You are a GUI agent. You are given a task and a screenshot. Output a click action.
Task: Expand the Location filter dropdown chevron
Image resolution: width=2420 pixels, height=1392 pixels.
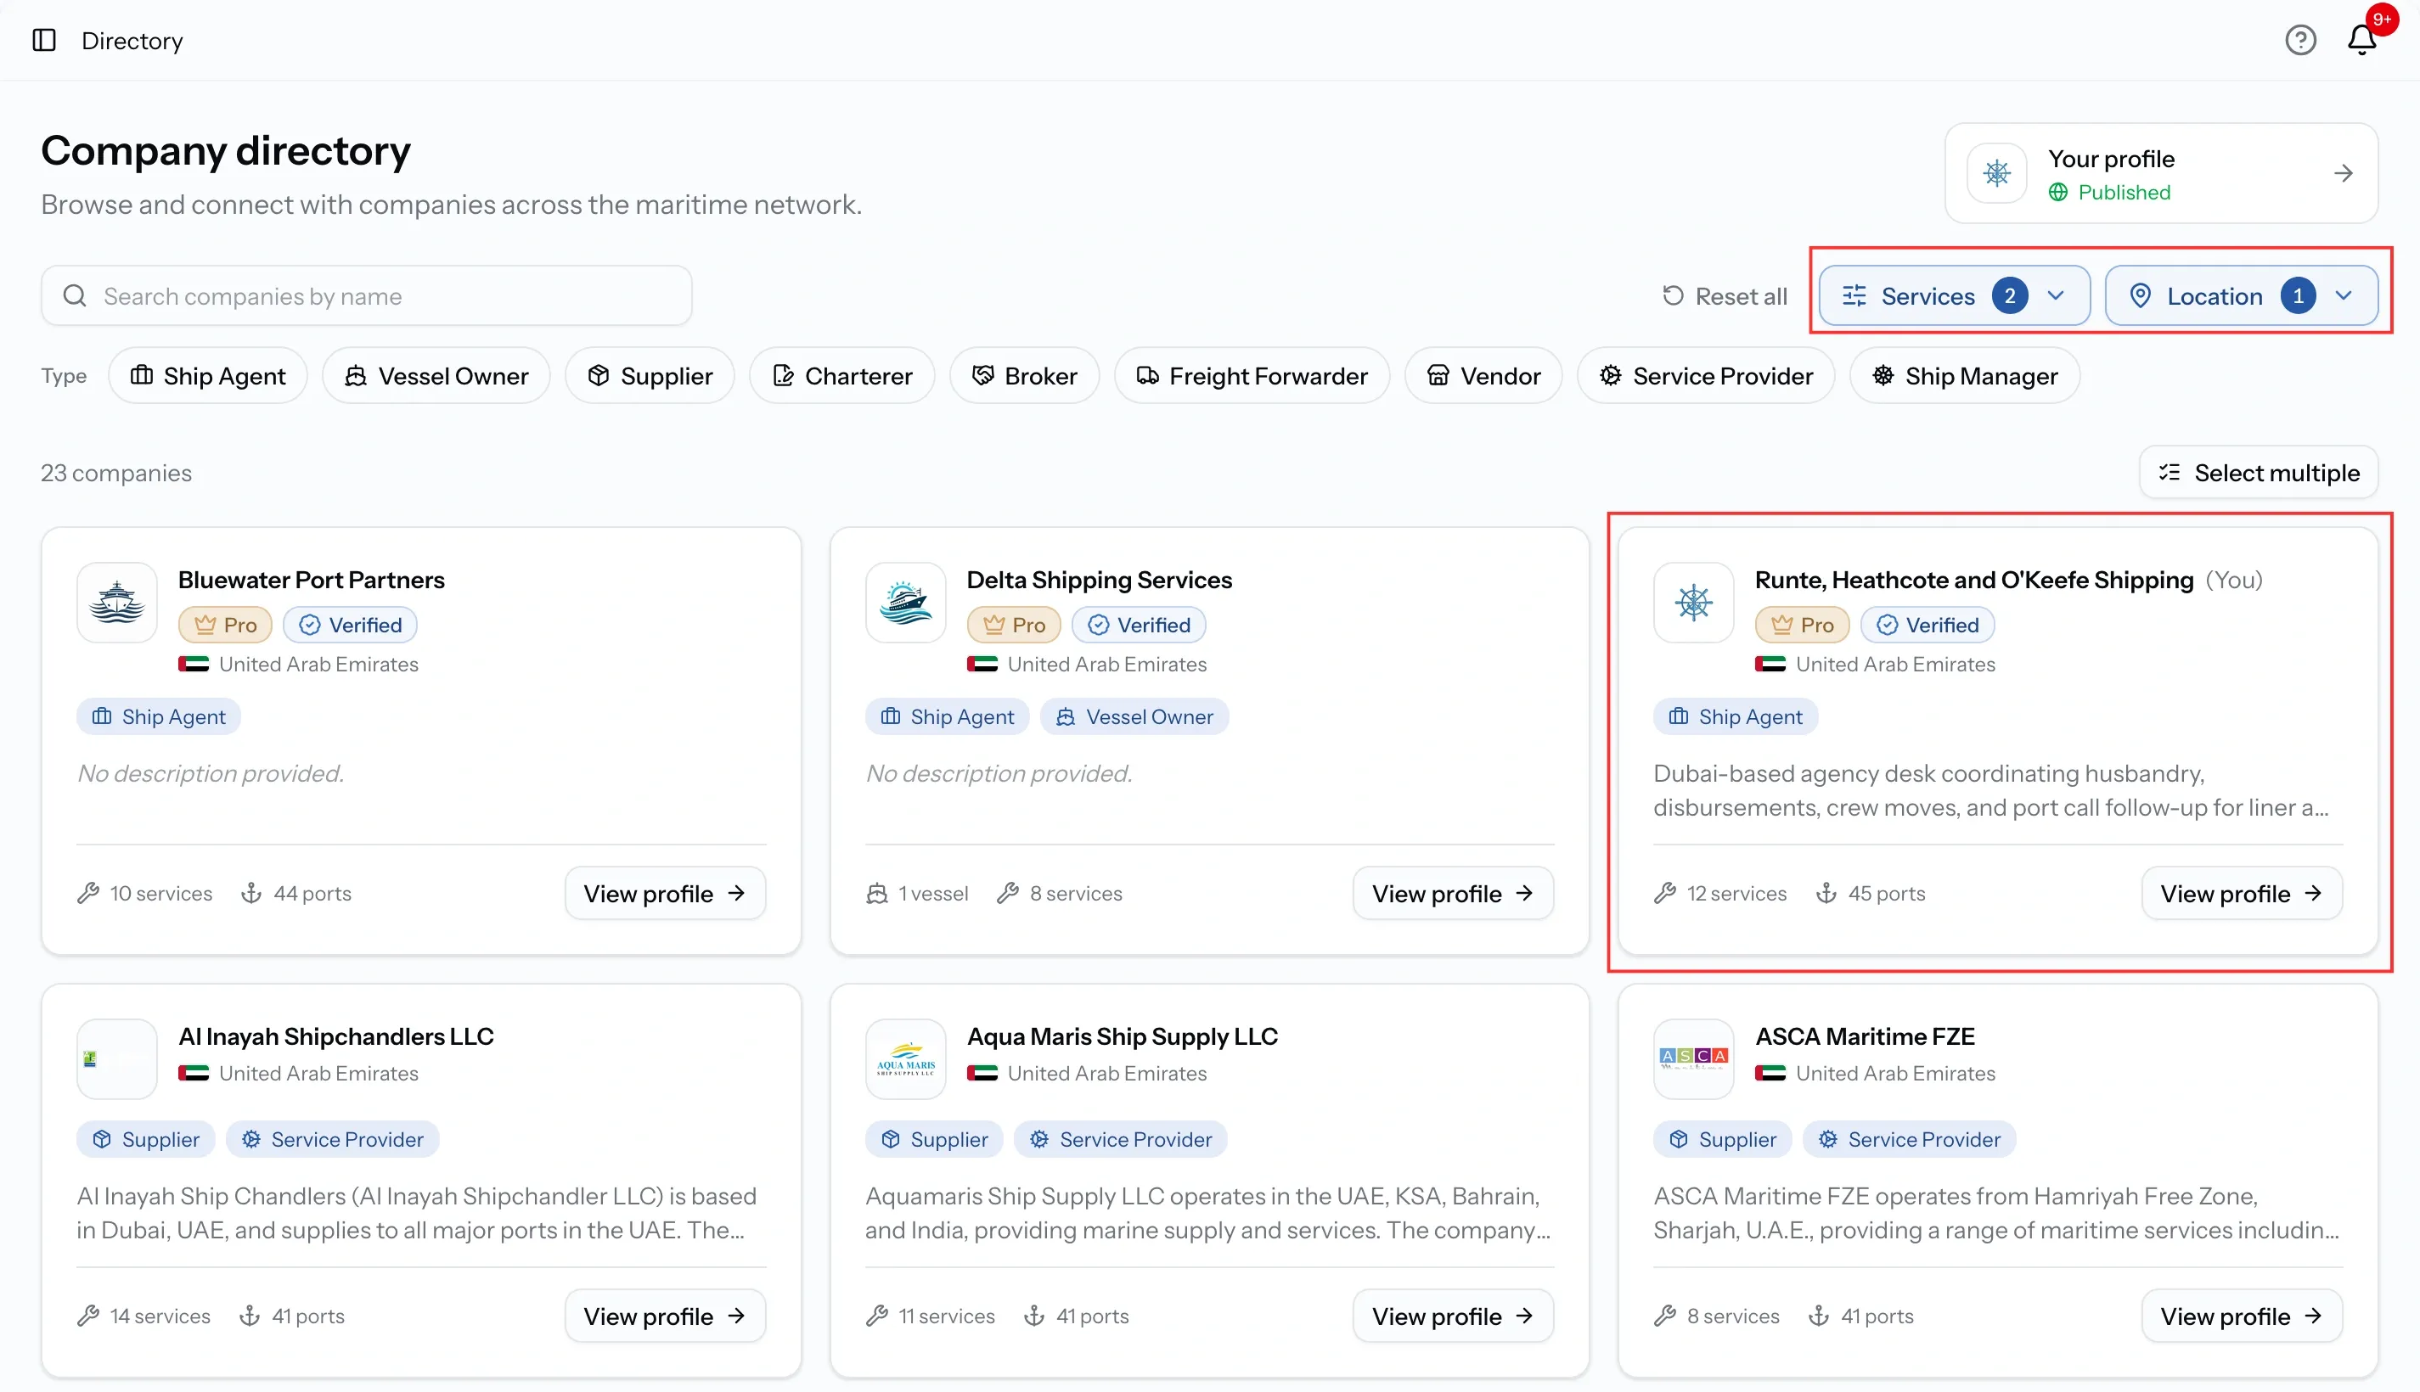(2343, 296)
